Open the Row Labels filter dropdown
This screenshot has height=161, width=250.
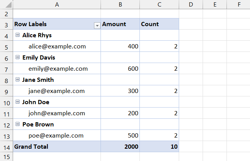97,25
